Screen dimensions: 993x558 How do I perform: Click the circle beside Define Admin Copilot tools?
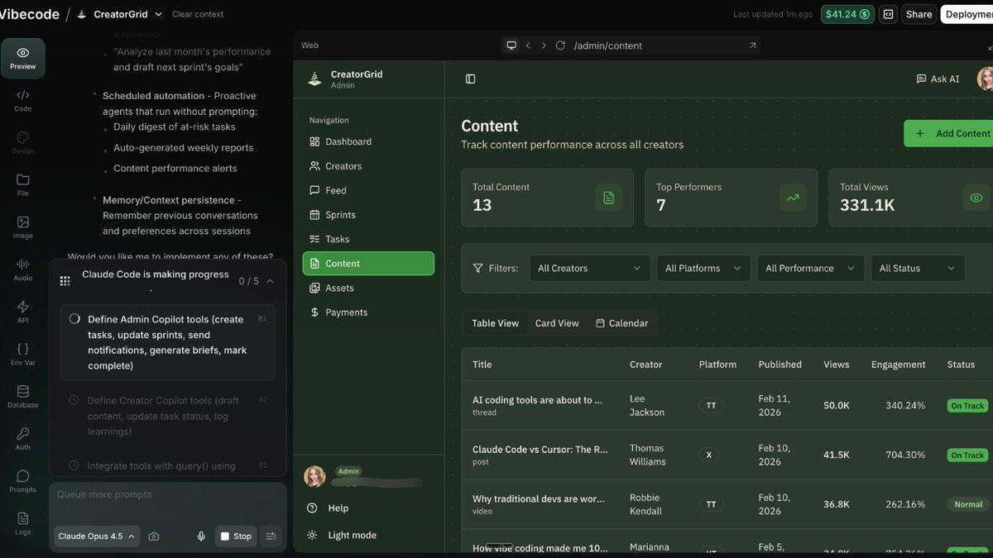74,319
